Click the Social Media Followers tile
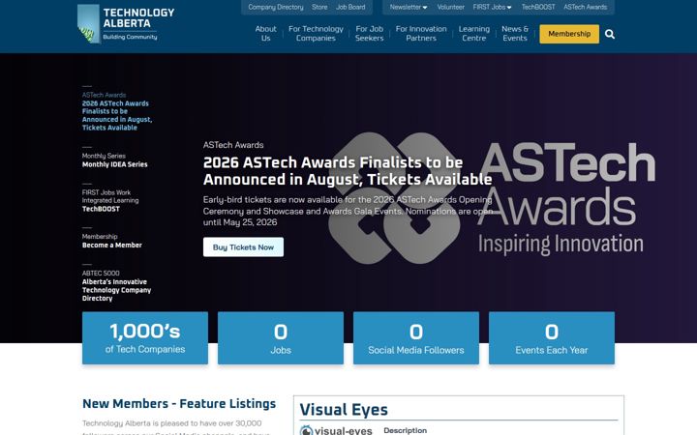 [416, 337]
